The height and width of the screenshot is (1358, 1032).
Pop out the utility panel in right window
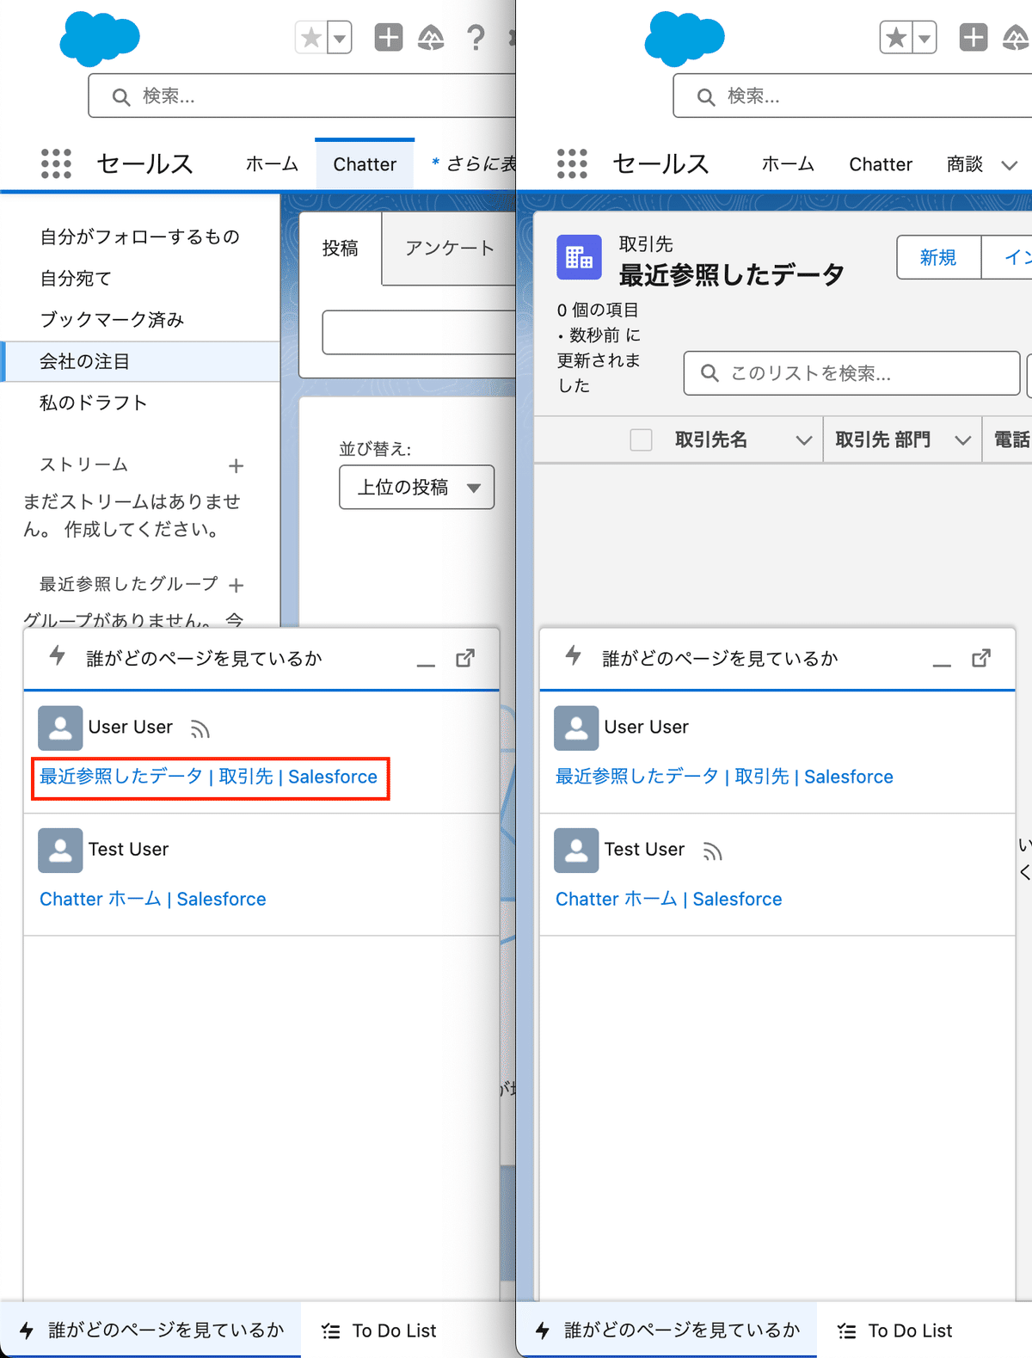981,659
